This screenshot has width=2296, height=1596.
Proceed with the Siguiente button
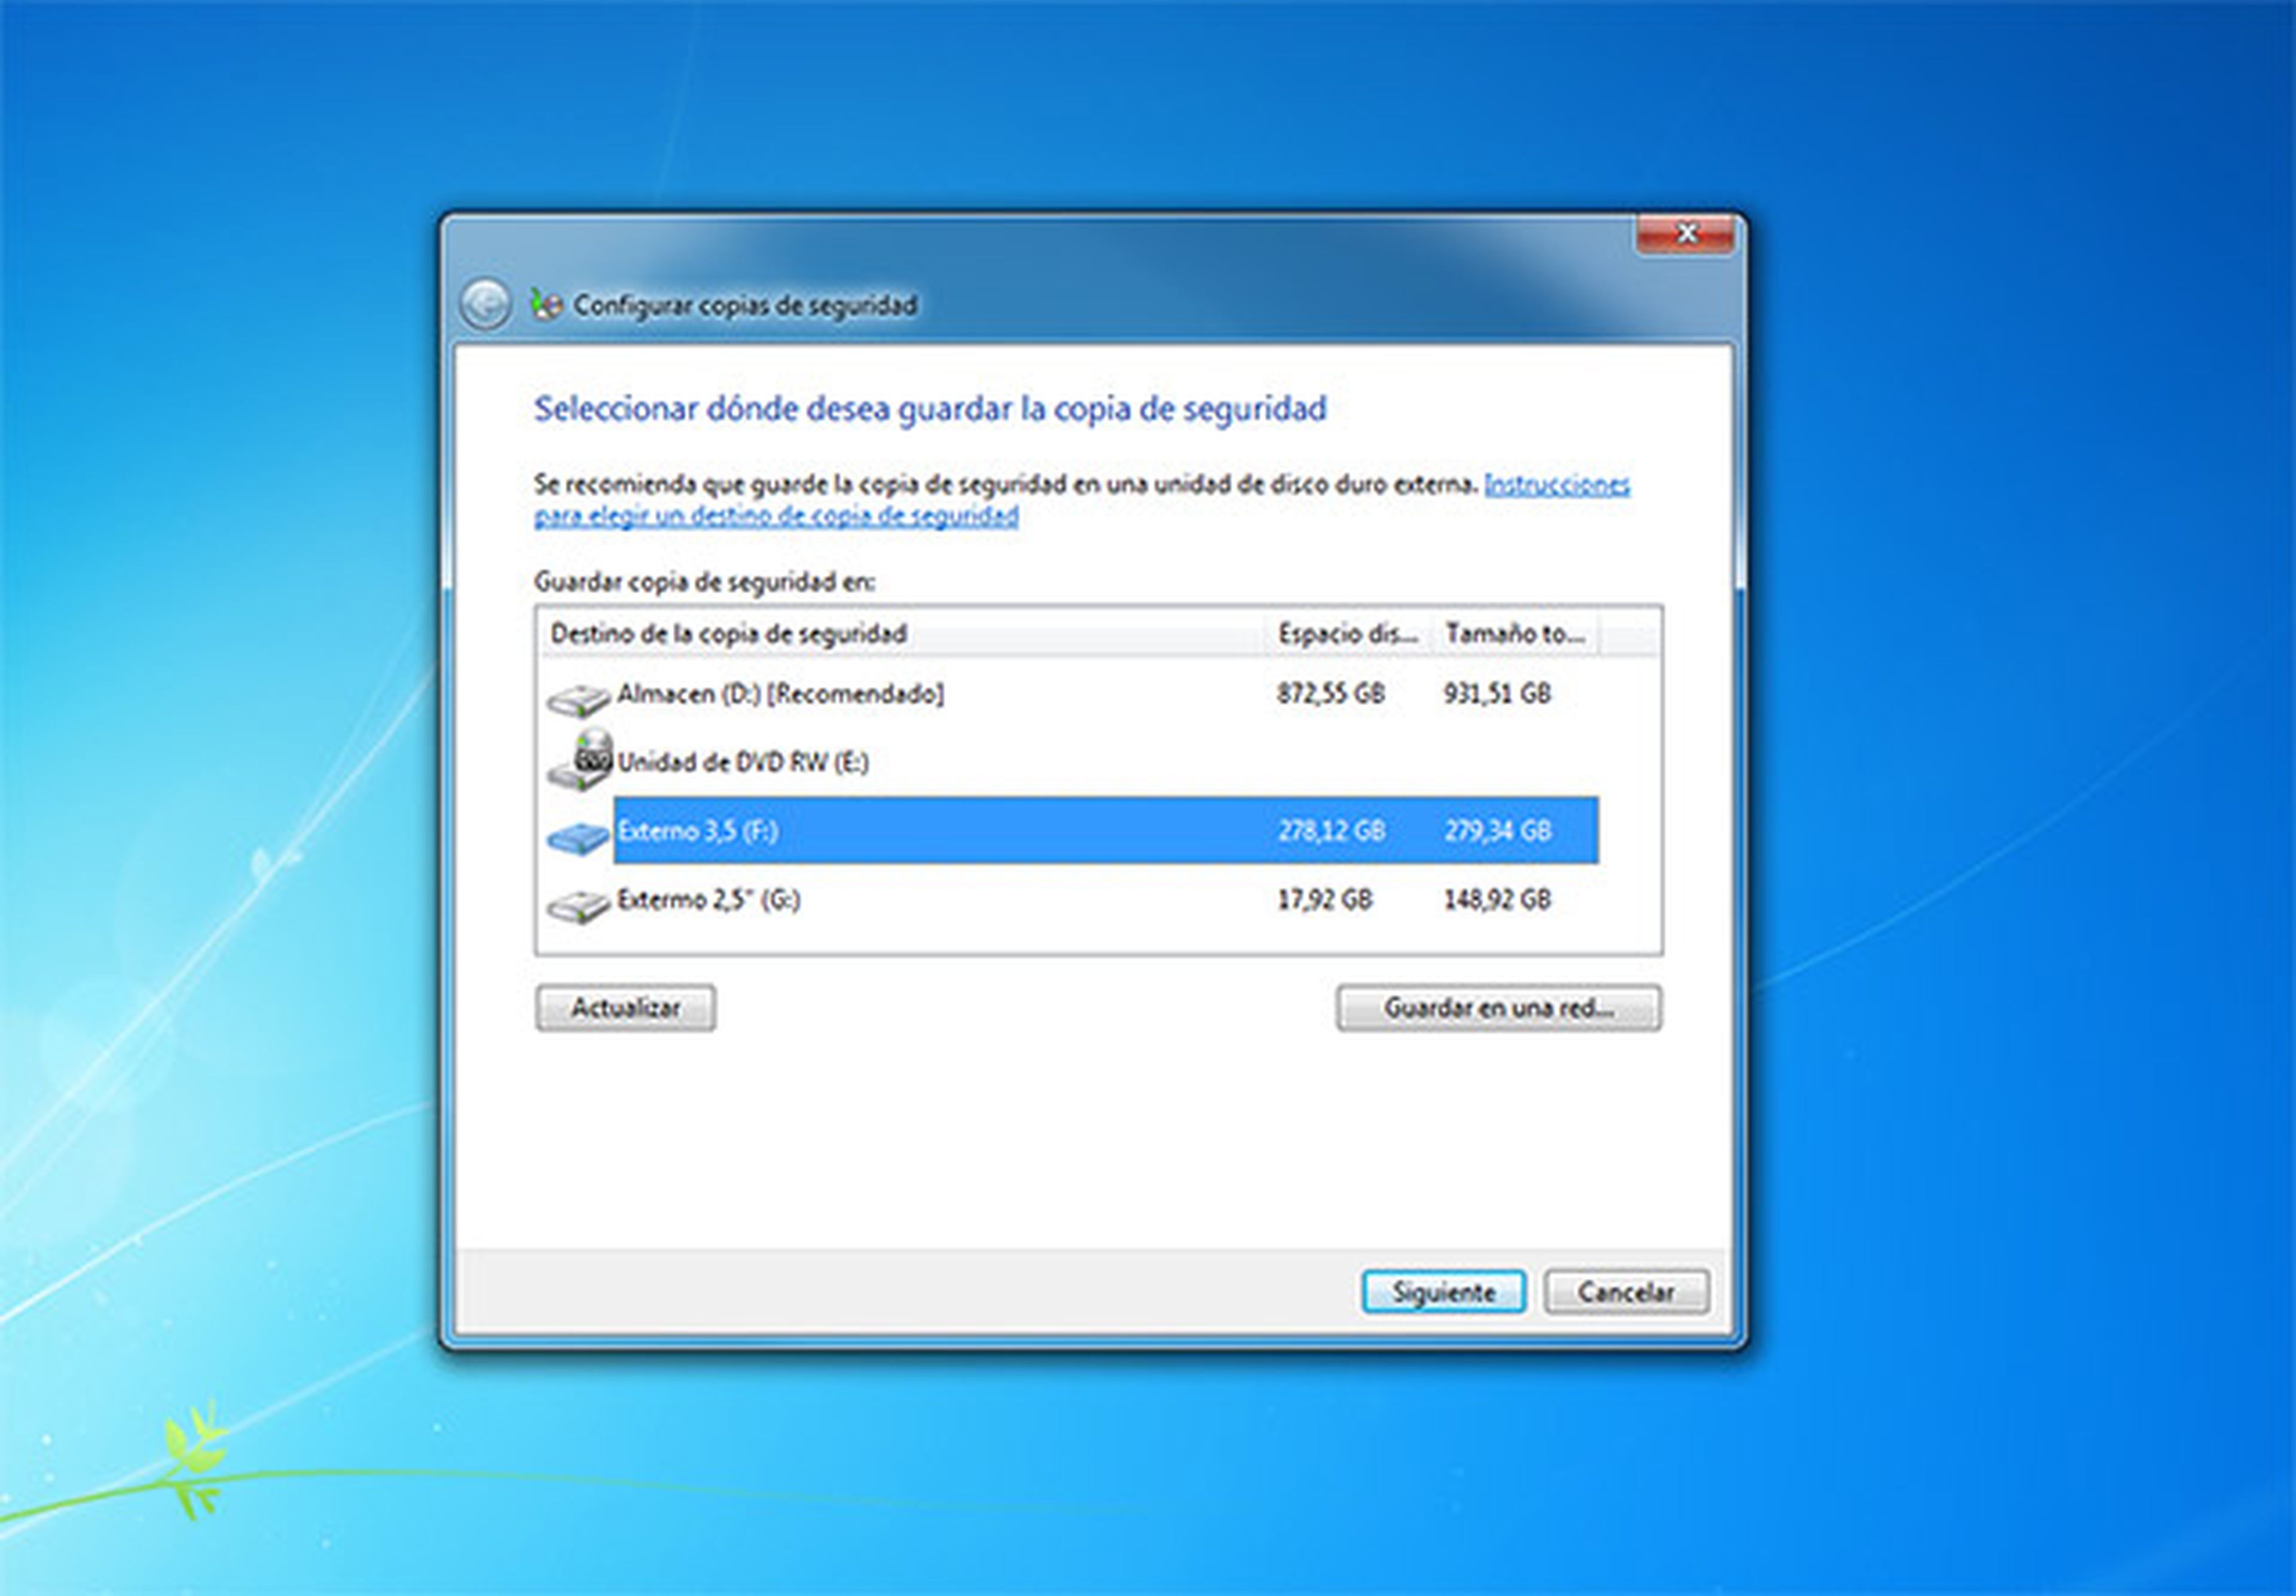pos(1443,1292)
